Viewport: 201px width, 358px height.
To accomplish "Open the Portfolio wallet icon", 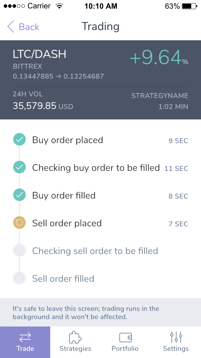I will 125,337.
